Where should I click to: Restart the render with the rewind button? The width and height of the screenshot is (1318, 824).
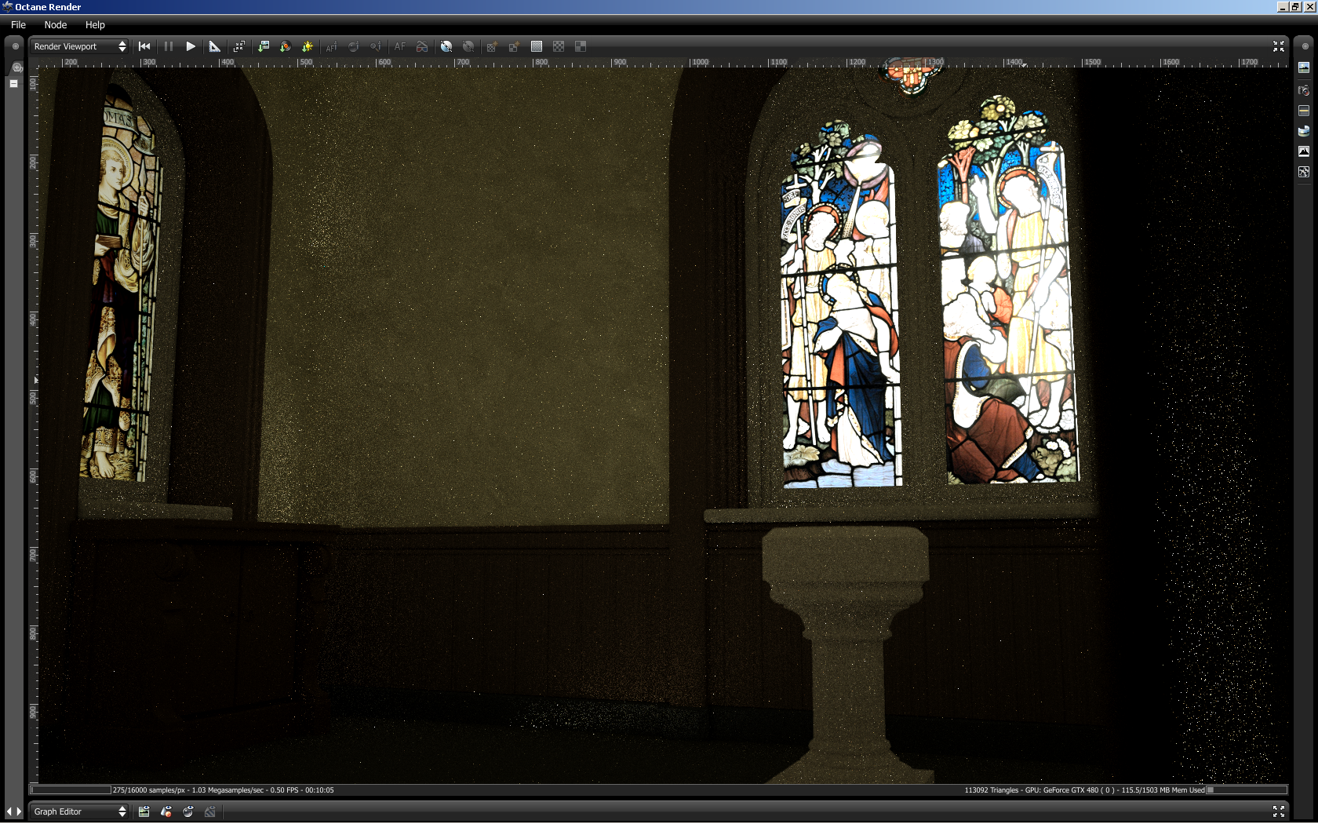point(144,46)
